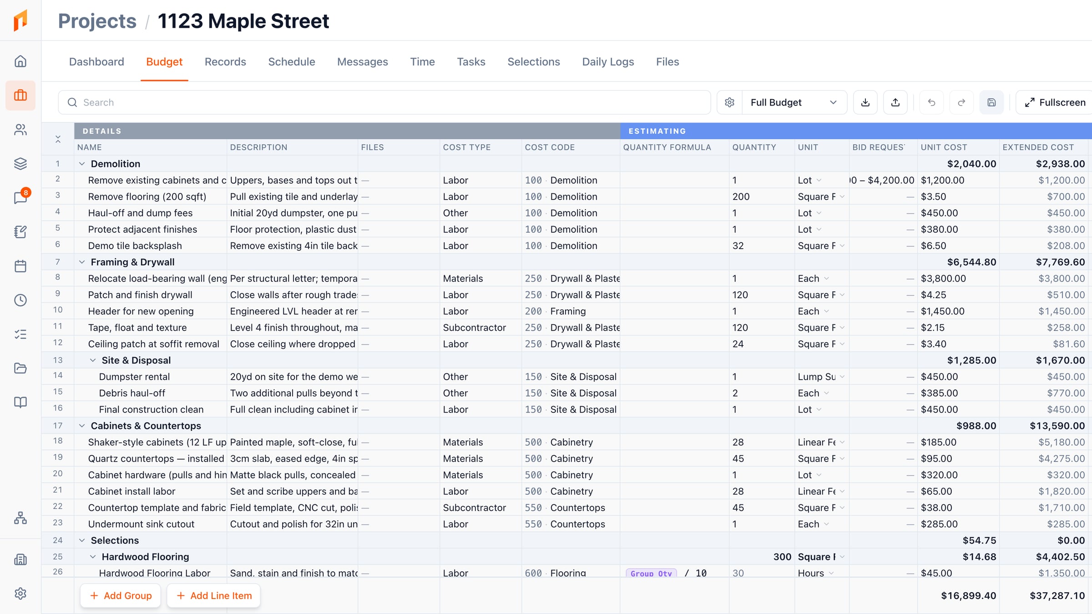1092x614 pixels.
Task: Open the building company sidebar icon
Action: click(x=20, y=559)
